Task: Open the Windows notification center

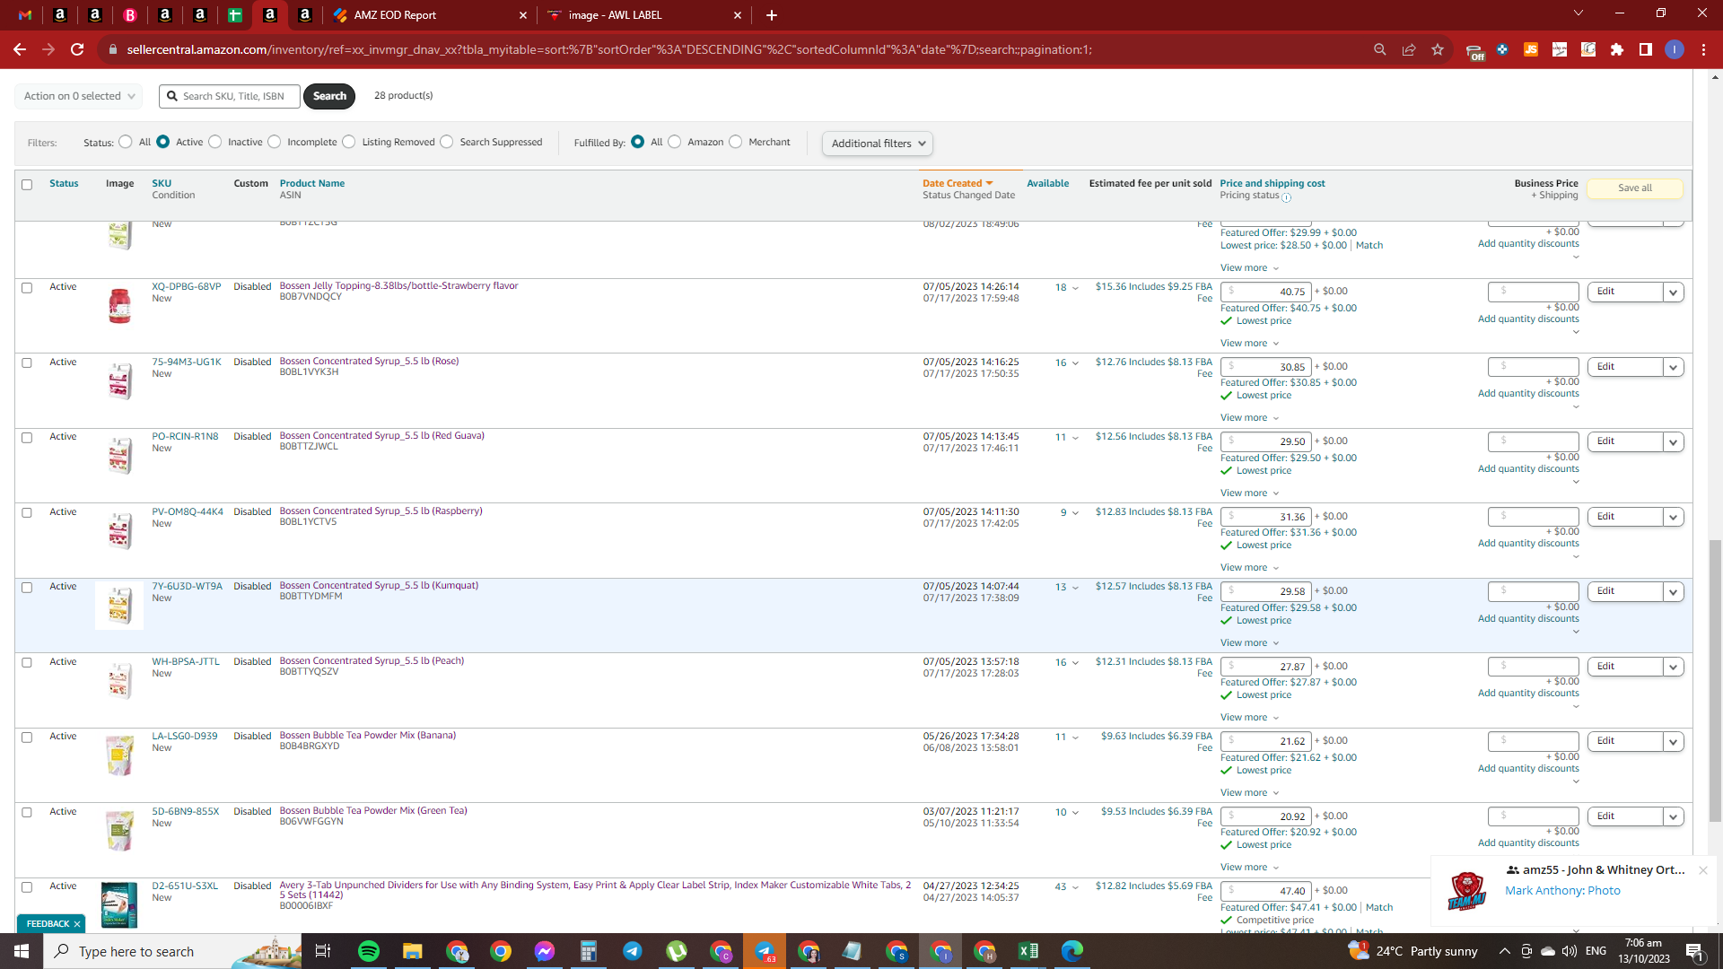Action: 1695,951
